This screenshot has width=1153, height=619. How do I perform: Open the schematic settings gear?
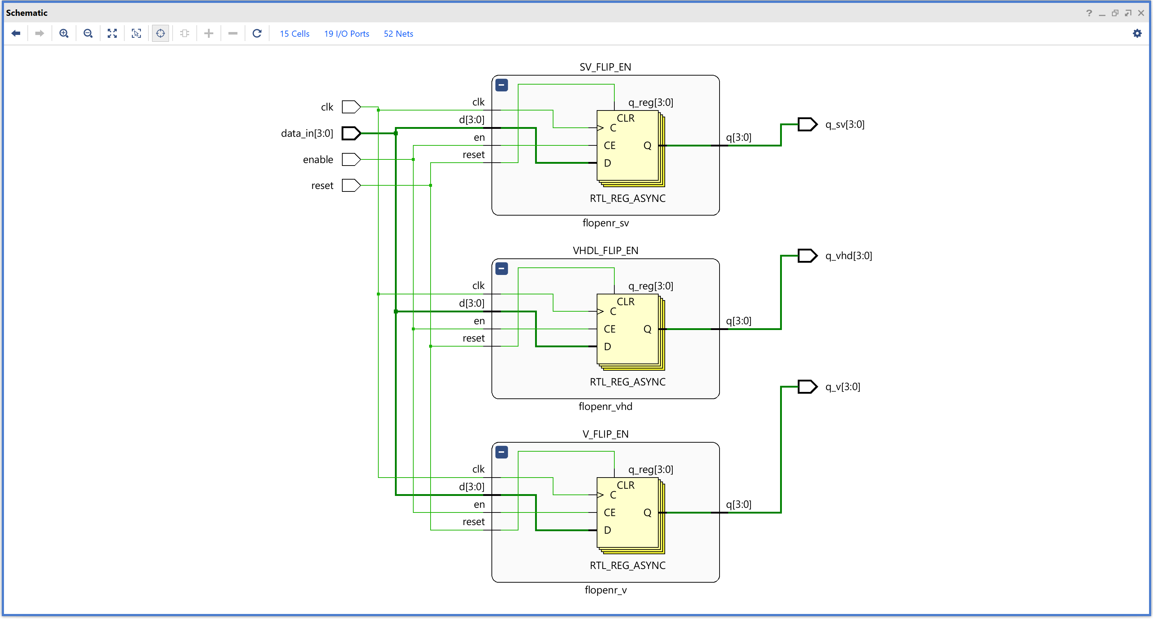(1137, 33)
